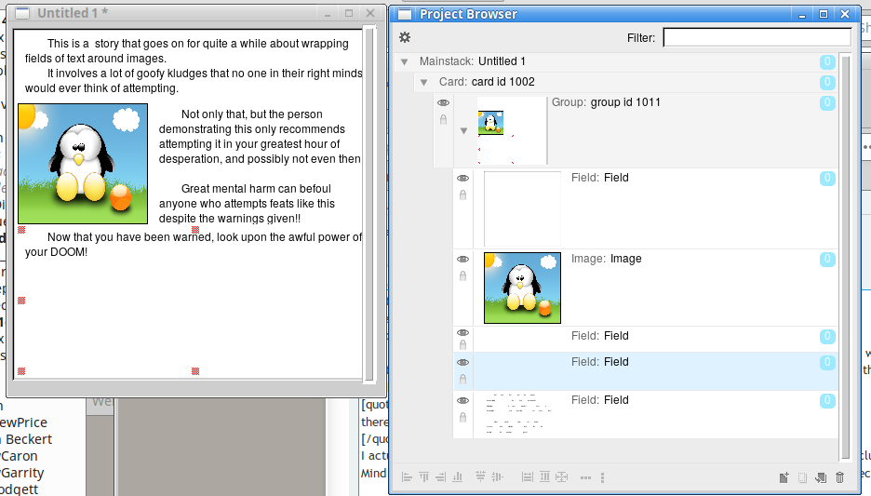Screen dimensions: 871x496
Task: Click the Untitled 1 window vertical scrollbar
Action: [x=368, y=205]
